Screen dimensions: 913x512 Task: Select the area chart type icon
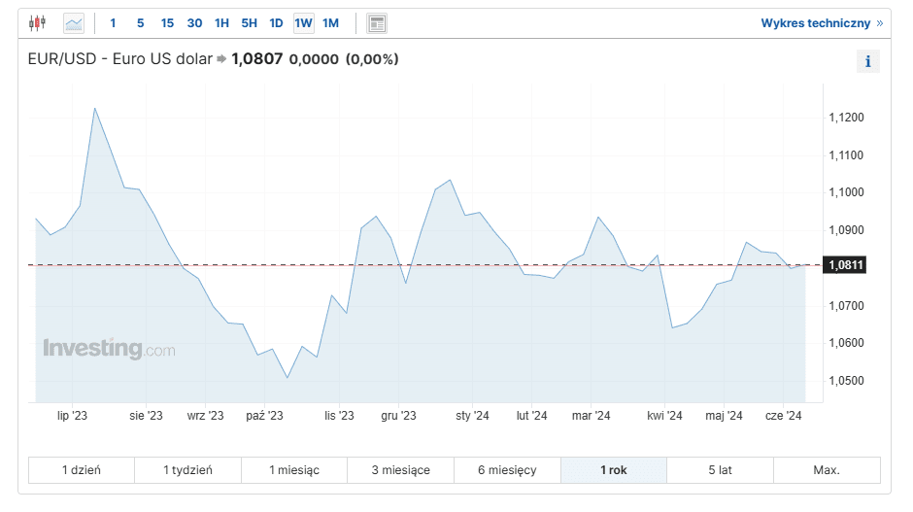(x=74, y=22)
